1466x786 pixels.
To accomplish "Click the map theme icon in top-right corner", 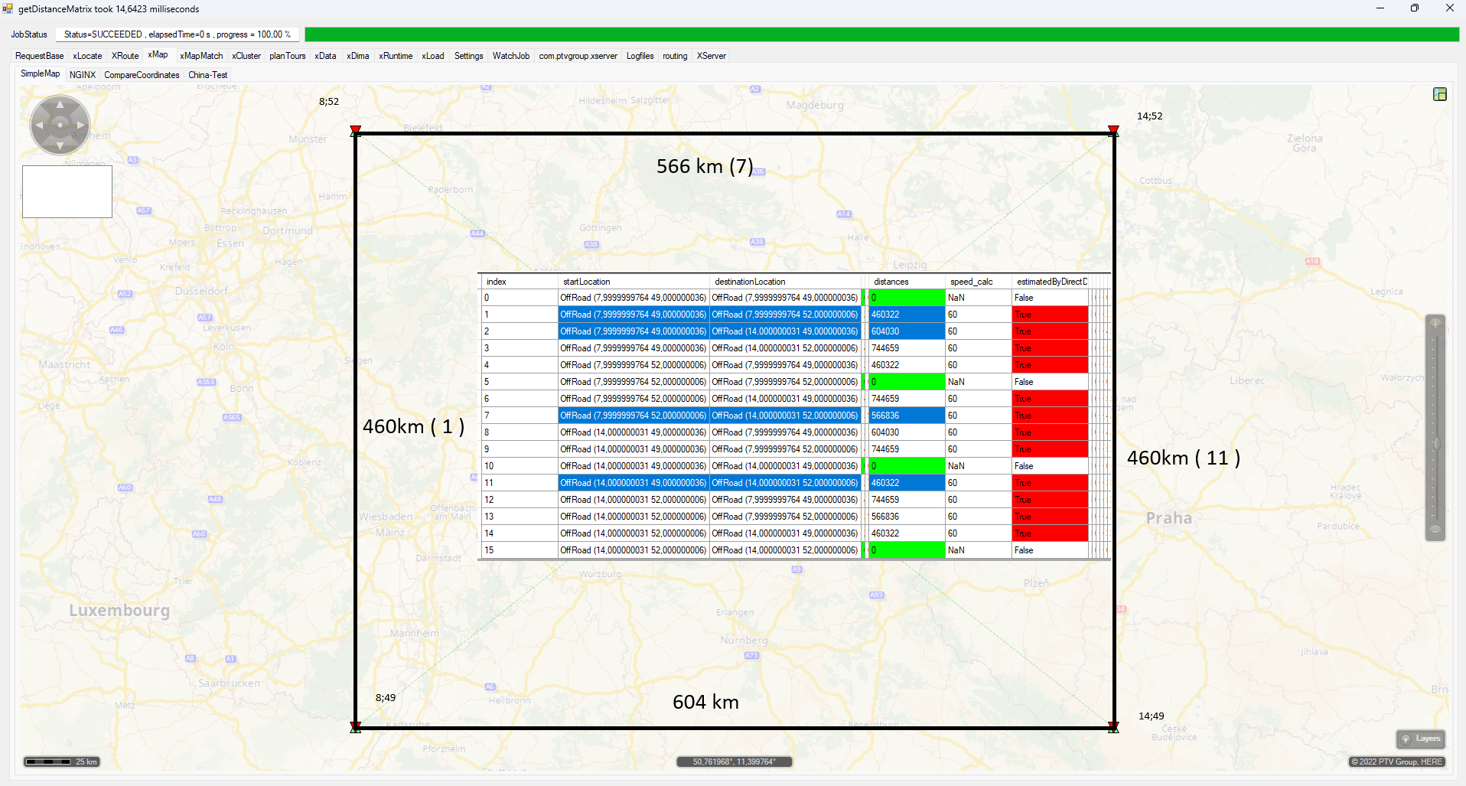I will (x=1439, y=94).
